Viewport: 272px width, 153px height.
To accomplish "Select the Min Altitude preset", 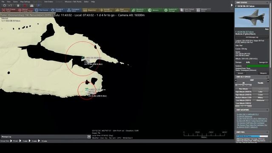I will [x=244, y=106].
